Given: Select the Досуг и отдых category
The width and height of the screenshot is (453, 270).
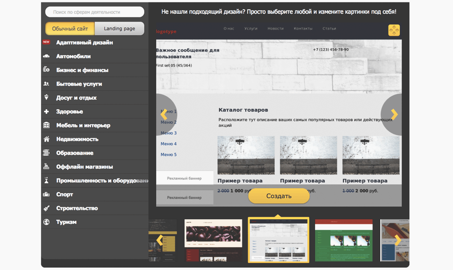Looking at the screenshot, I should point(95,98).
